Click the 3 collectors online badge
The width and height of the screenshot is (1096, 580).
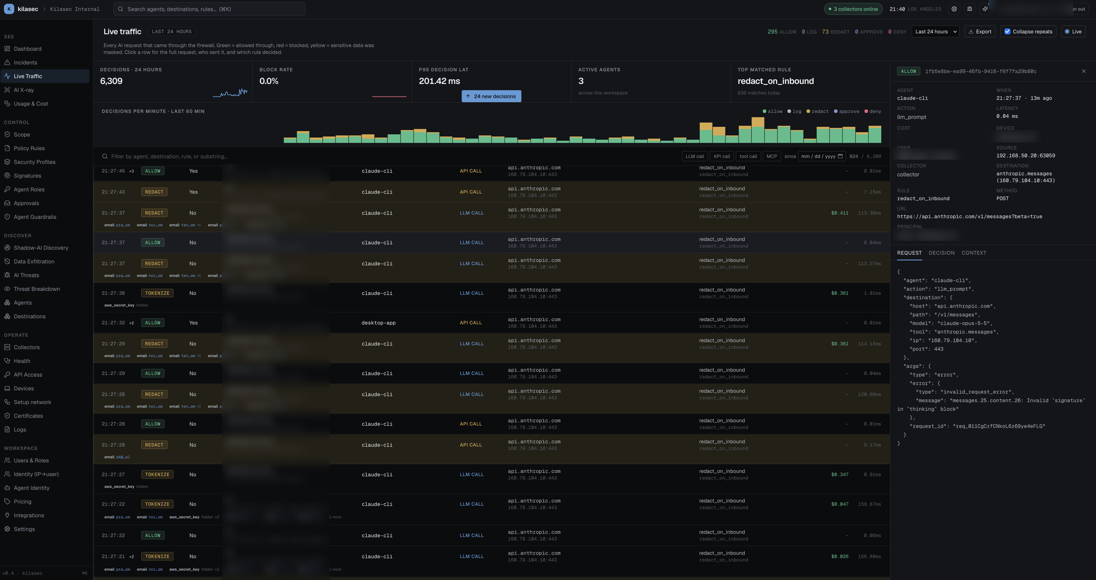(x=853, y=9)
